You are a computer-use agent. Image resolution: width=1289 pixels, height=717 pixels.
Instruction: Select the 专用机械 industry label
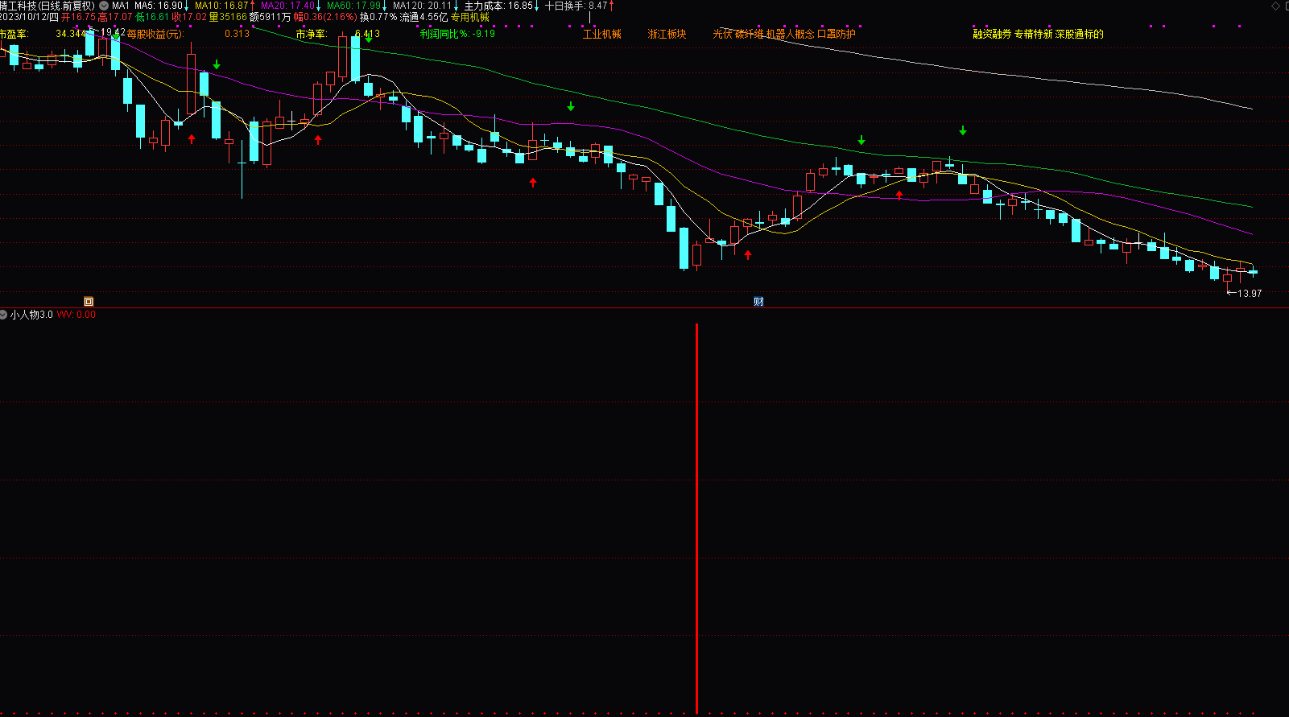(x=469, y=17)
